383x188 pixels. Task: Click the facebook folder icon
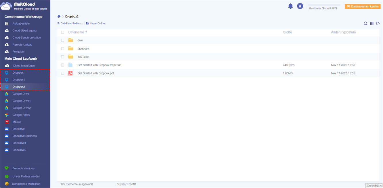point(70,48)
